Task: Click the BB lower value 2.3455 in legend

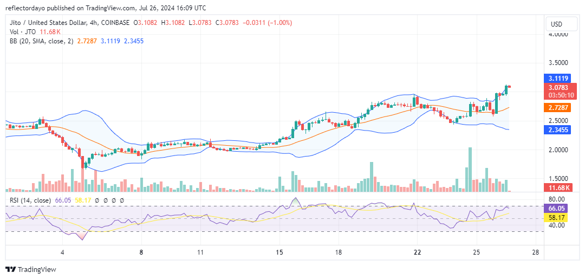Action: coord(134,41)
